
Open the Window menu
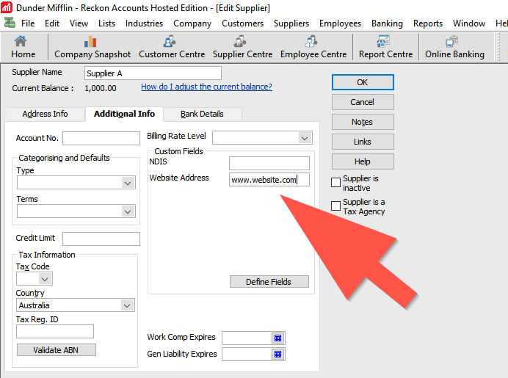469,23
